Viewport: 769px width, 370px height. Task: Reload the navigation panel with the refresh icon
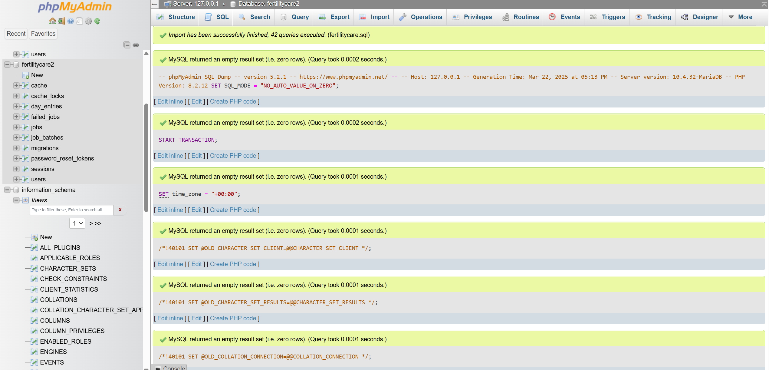tap(97, 21)
